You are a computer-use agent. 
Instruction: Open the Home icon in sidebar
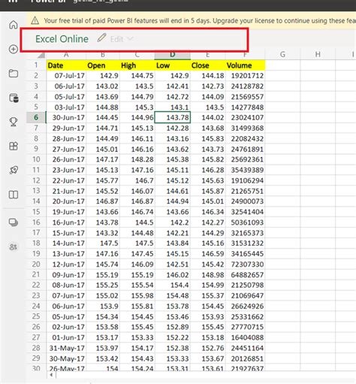pos(14,25)
